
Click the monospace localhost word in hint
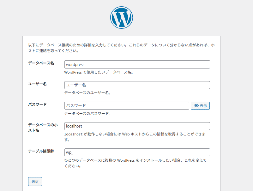73,134
